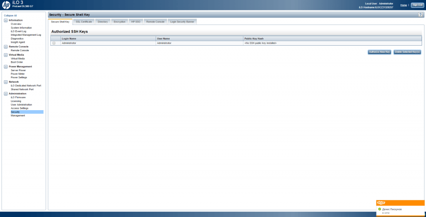Open Server Power page
The width and height of the screenshot is (426, 217).
tap(18, 70)
